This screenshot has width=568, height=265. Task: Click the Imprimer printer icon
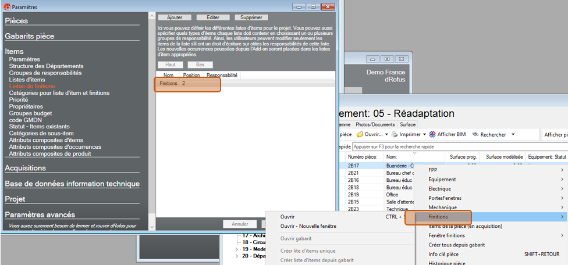pyautogui.click(x=395, y=134)
